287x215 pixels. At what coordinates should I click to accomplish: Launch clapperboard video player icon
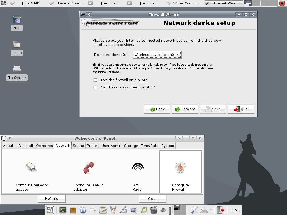tap(153, 210)
